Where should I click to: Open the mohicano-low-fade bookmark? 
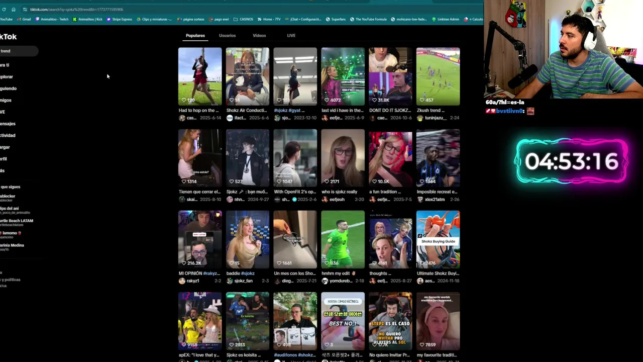click(x=408, y=19)
